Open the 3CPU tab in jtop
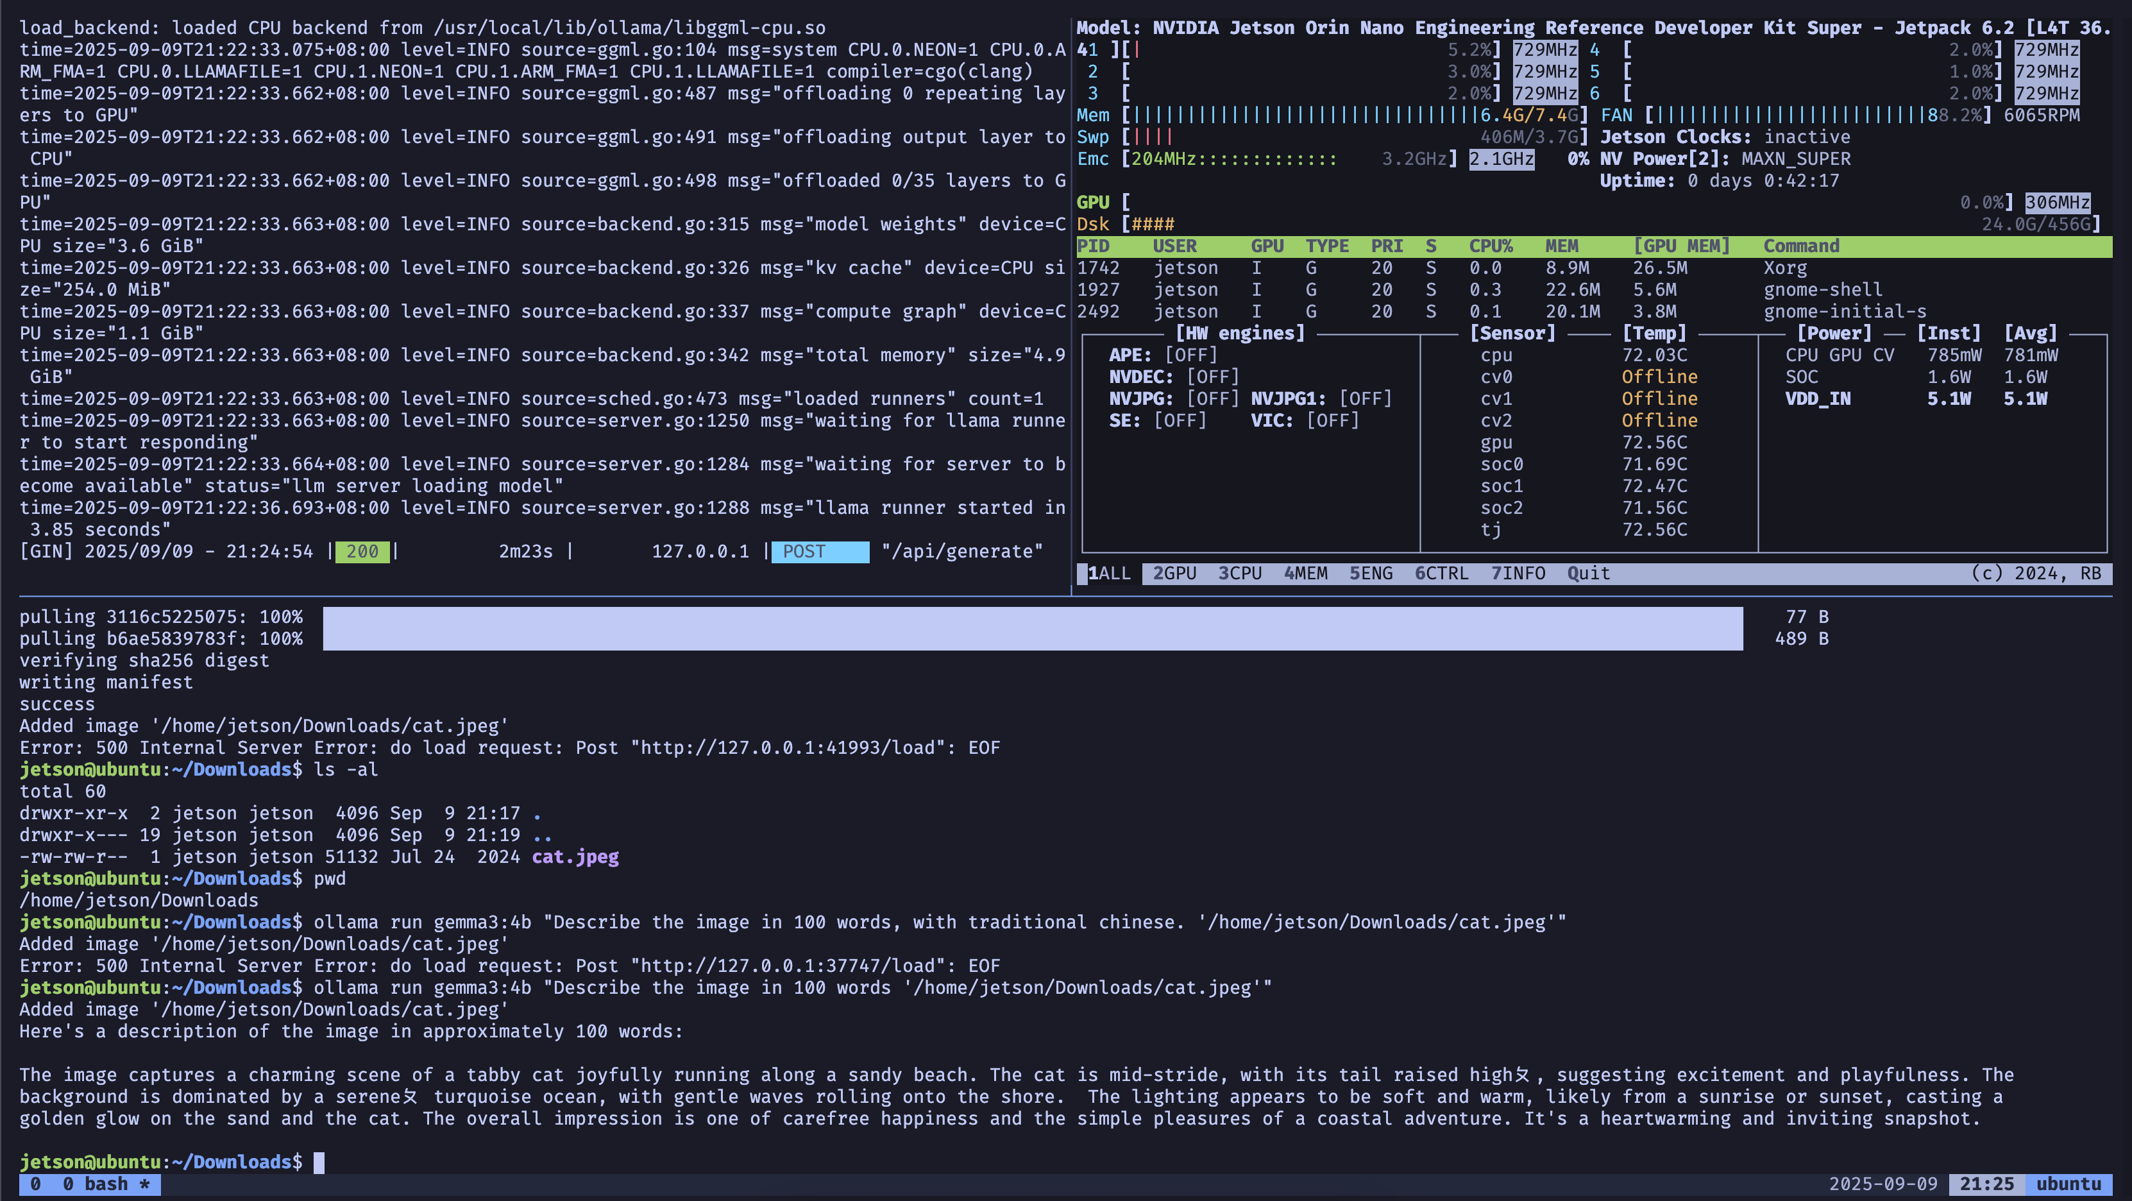The image size is (2132, 1201). pos(1239,574)
